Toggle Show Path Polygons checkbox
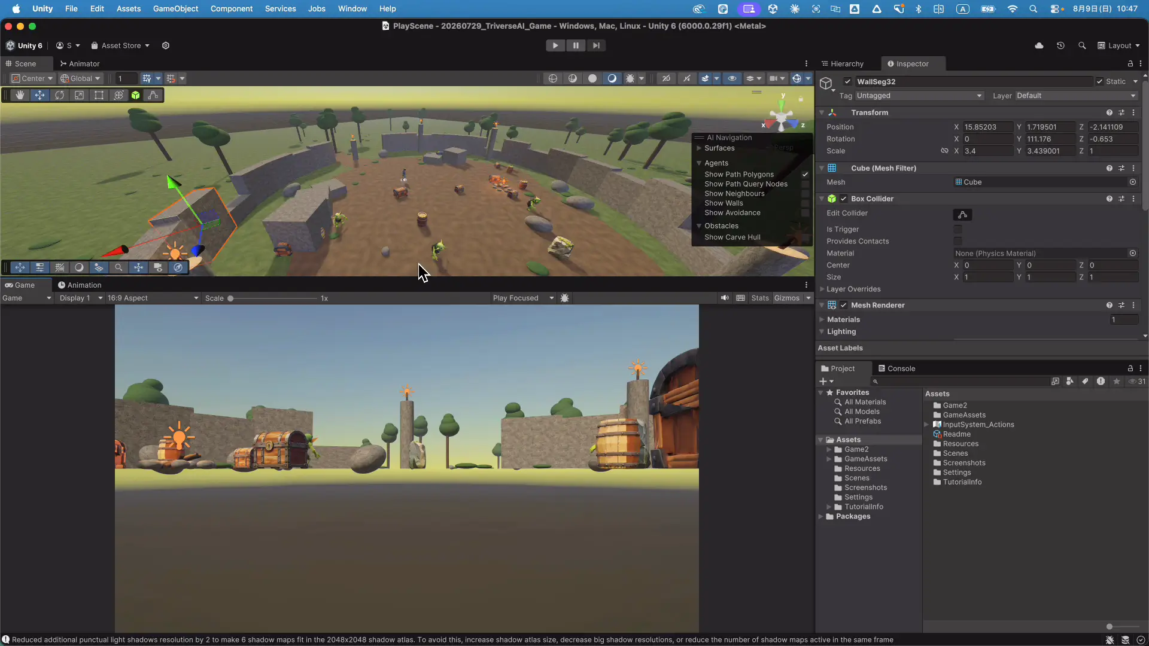The width and height of the screenshot is (1149, 646). click(805, 175)
